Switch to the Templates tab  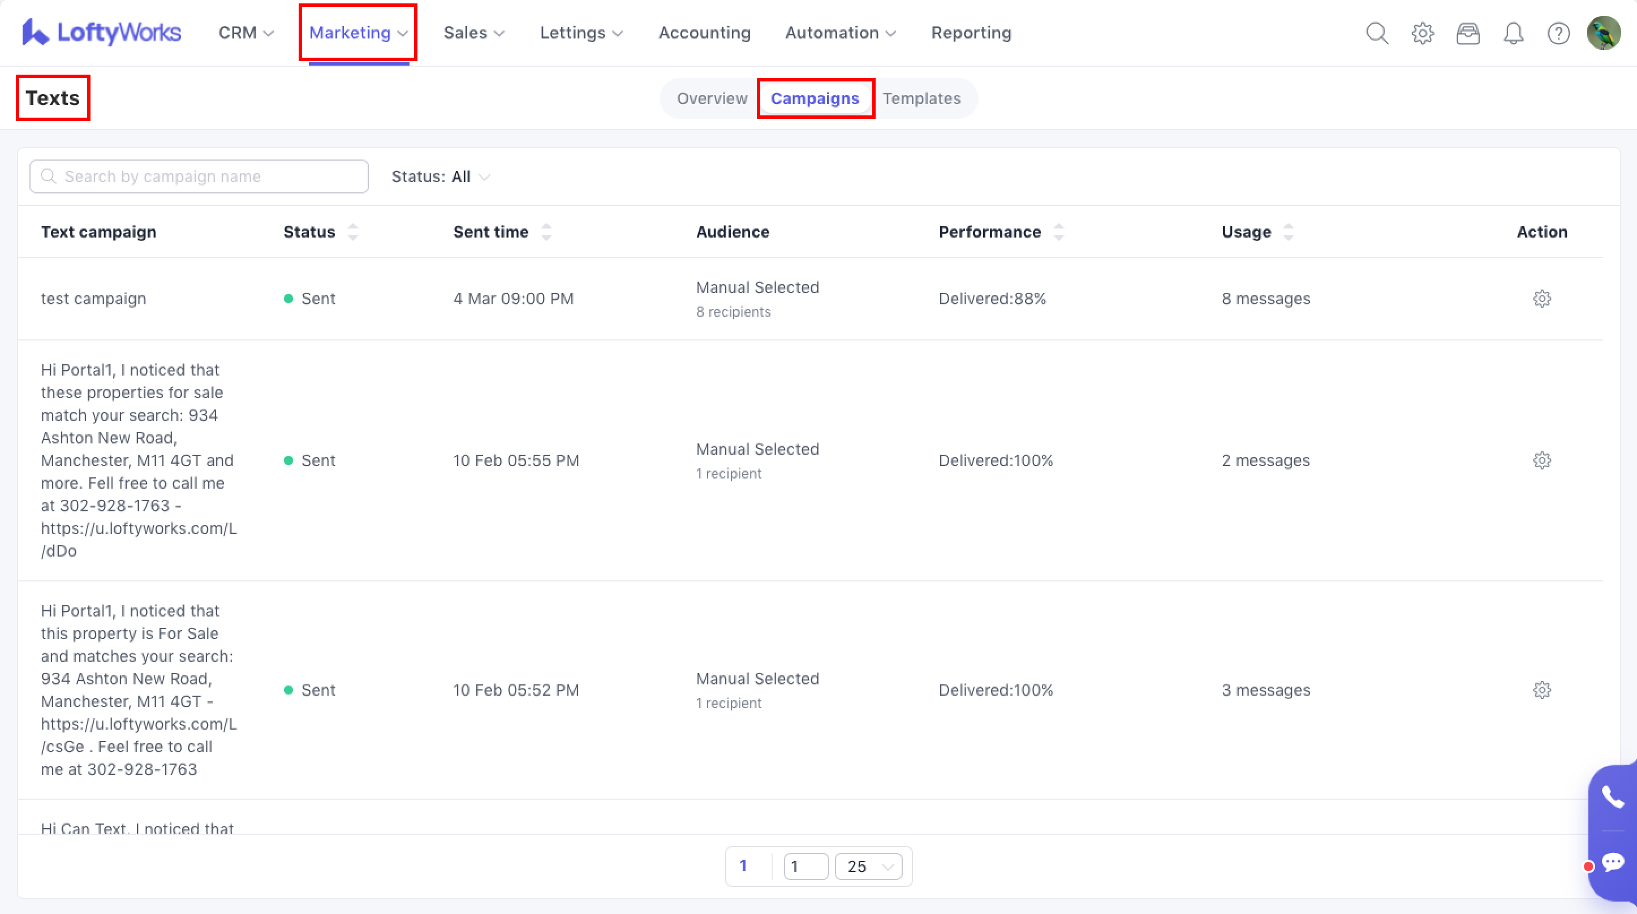tap(921, 98)
